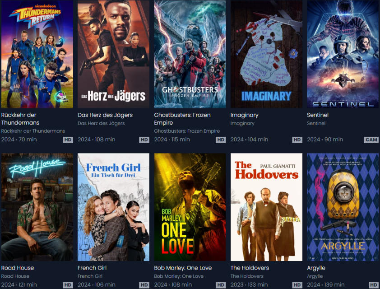Select the Ghostbusters Frozen Empire poster

tap(190, 54)
